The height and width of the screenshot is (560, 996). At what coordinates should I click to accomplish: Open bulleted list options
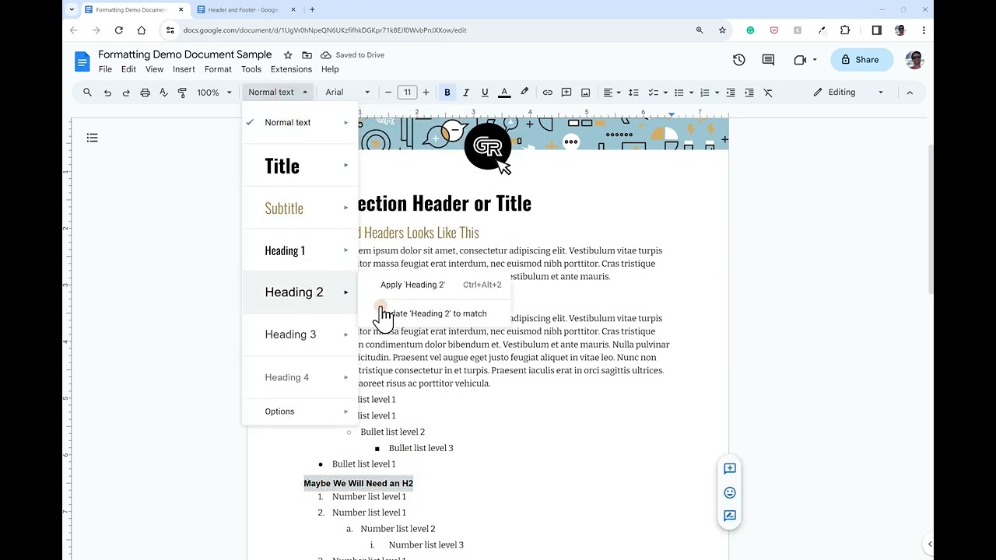[x=683, y=93]
